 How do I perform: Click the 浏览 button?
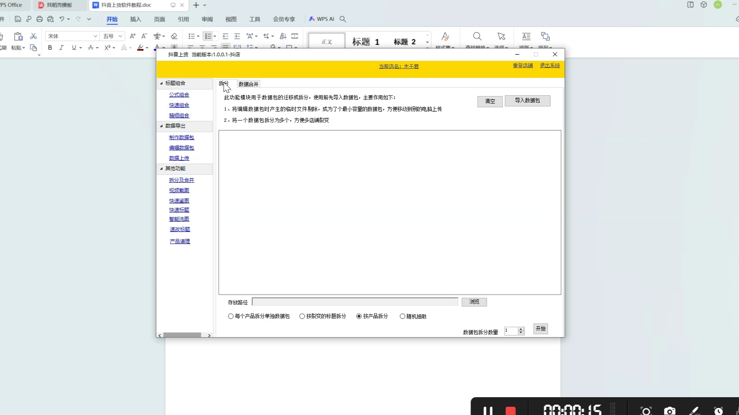click(474, 302)
